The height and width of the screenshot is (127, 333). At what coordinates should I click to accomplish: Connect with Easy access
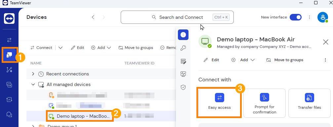click(219, 103)
